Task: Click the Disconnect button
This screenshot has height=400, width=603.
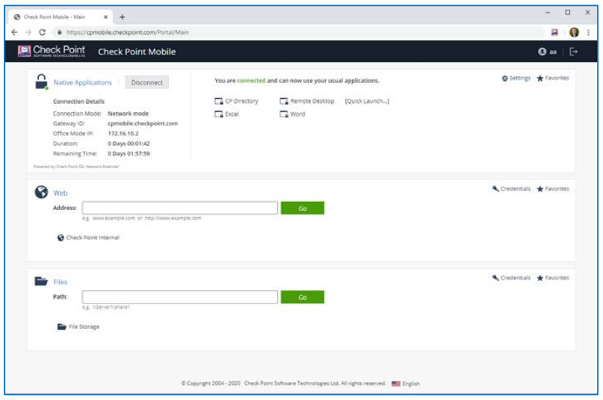Action: 147,82
